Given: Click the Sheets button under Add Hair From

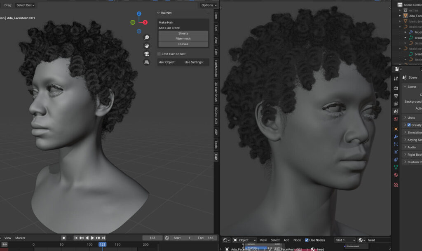Looking at the screenshot, I should pos(183,33).
